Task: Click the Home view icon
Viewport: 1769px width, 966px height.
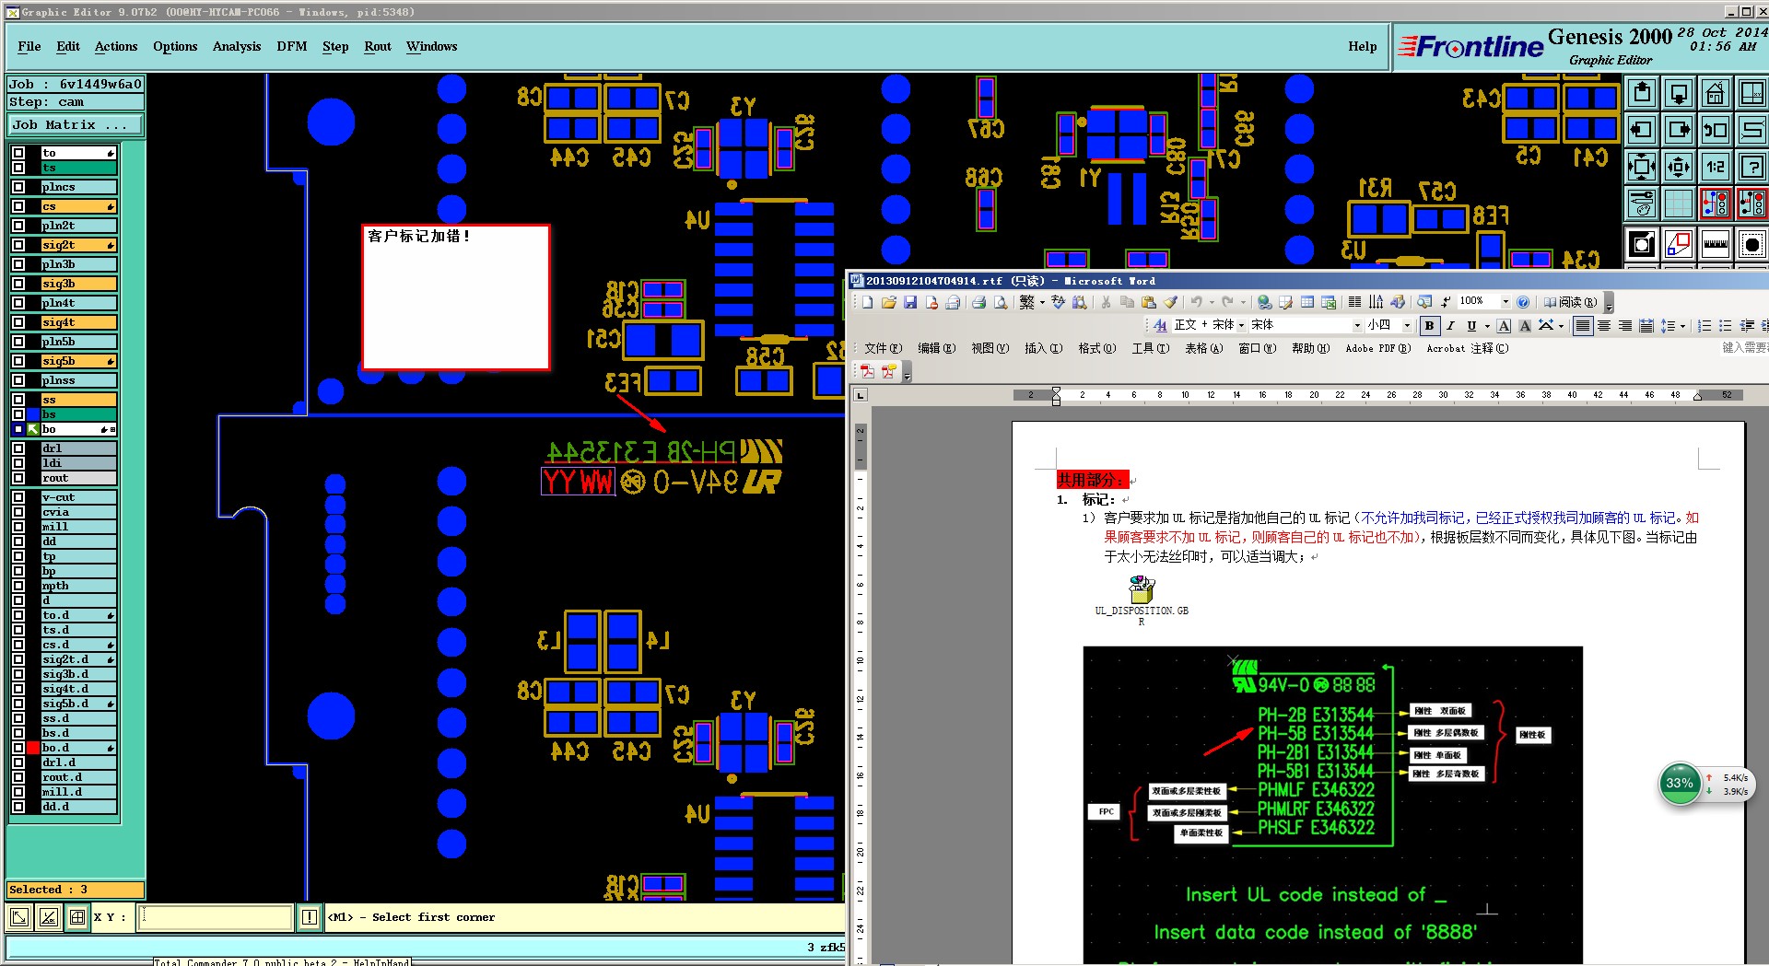Action: click(x=1716, y=93)
